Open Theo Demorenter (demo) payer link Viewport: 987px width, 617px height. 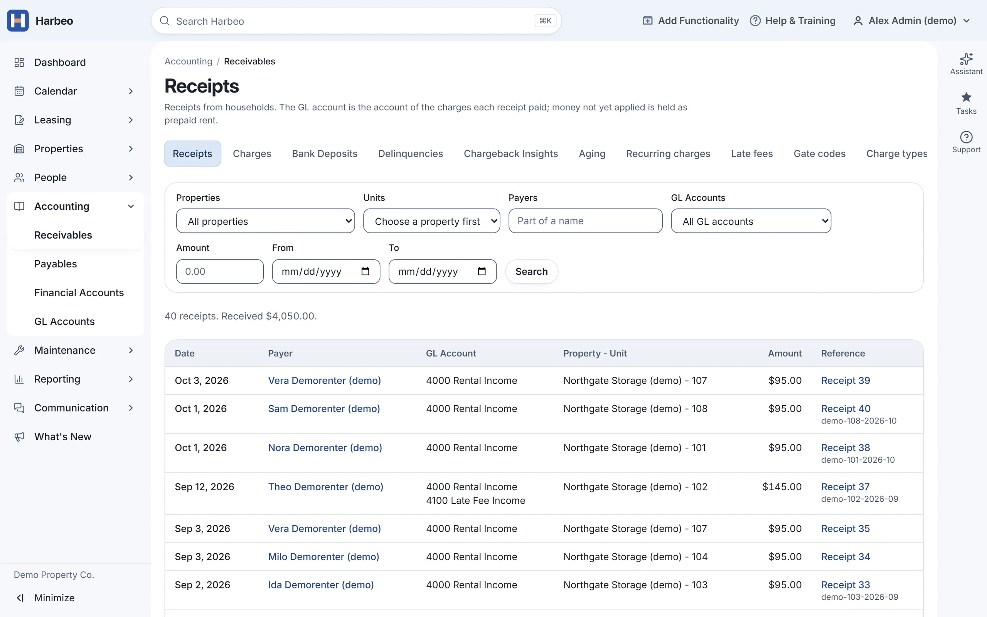pyautogui.click(x=325, y=487)
